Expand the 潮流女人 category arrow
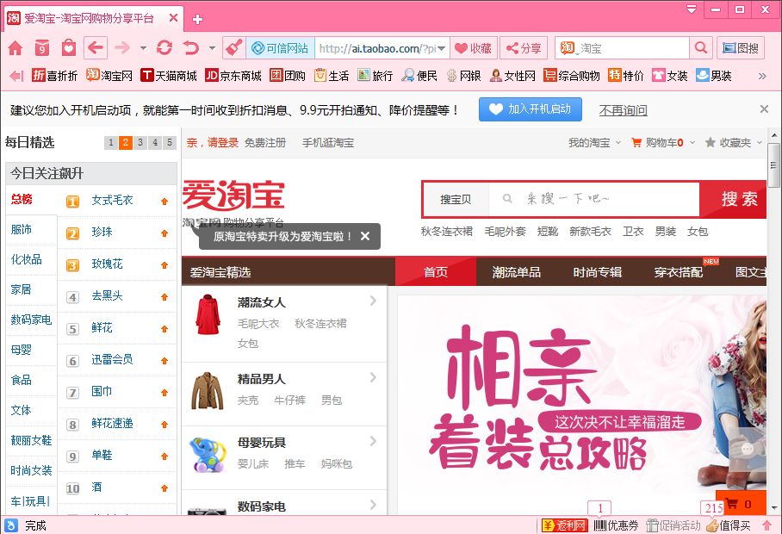782x534 pixels. click(x=373, y=301)
